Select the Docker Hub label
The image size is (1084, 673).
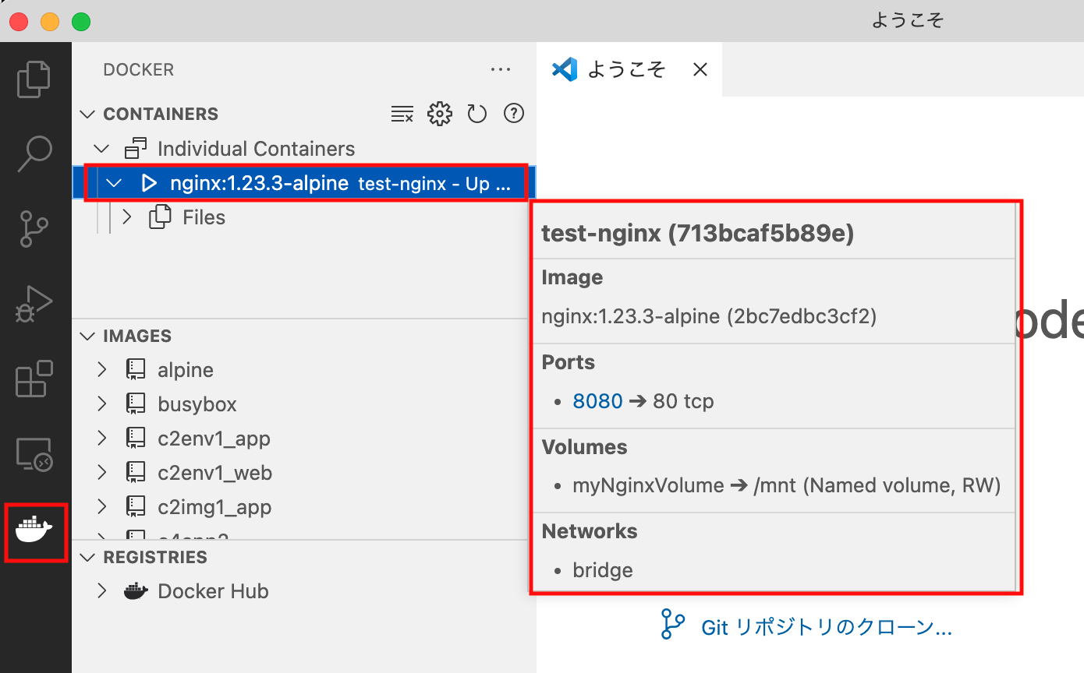pos(213,591)
